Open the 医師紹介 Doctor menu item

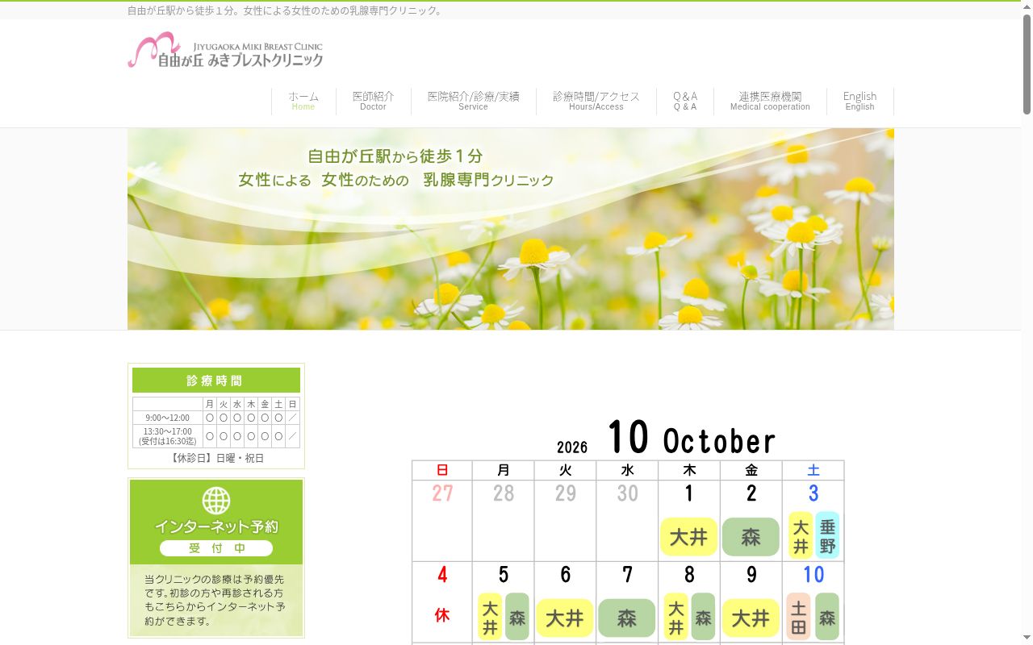(x=373, y=101)
